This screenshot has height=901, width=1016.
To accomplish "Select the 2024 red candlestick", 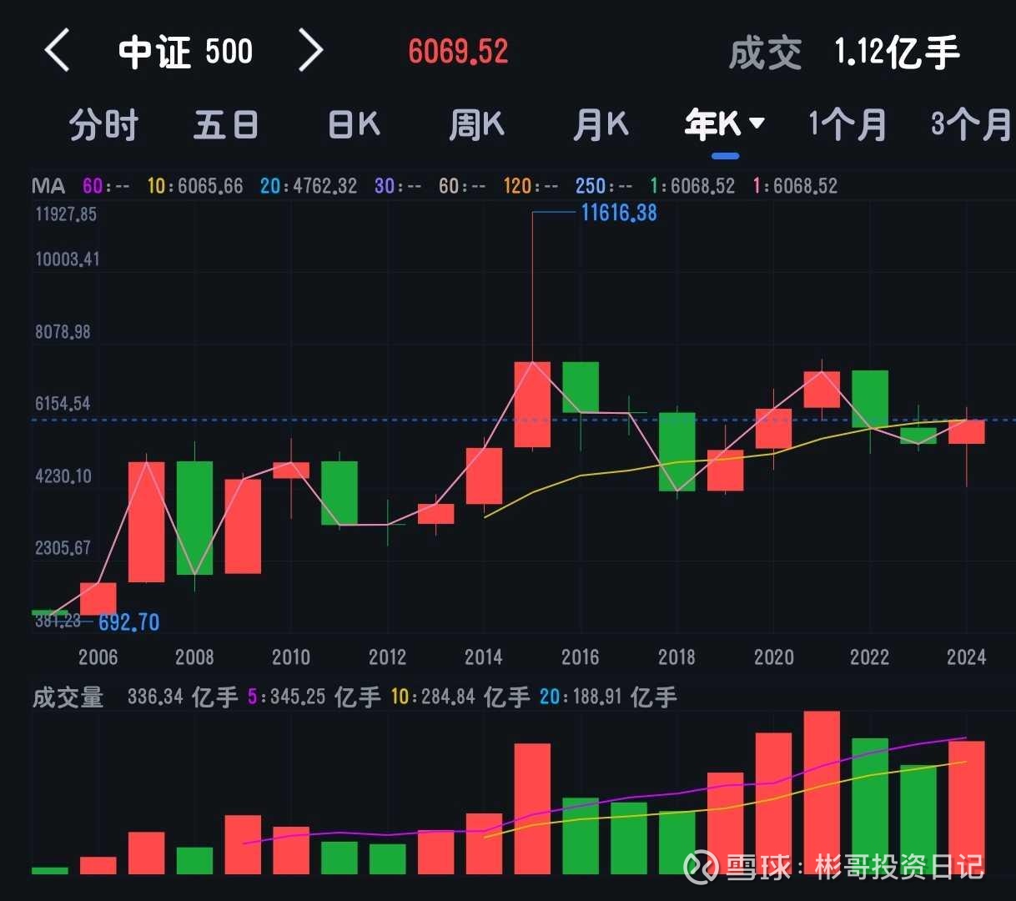I will (x=967, y=431).
